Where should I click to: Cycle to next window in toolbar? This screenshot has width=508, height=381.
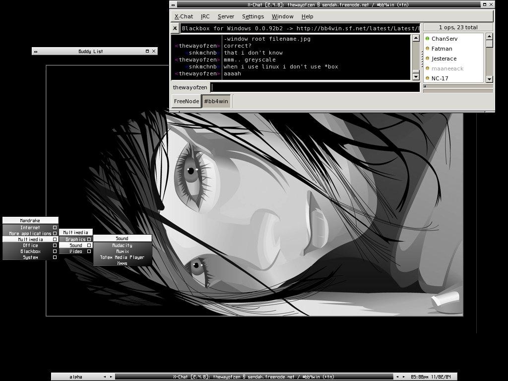(x=404, y=377)
